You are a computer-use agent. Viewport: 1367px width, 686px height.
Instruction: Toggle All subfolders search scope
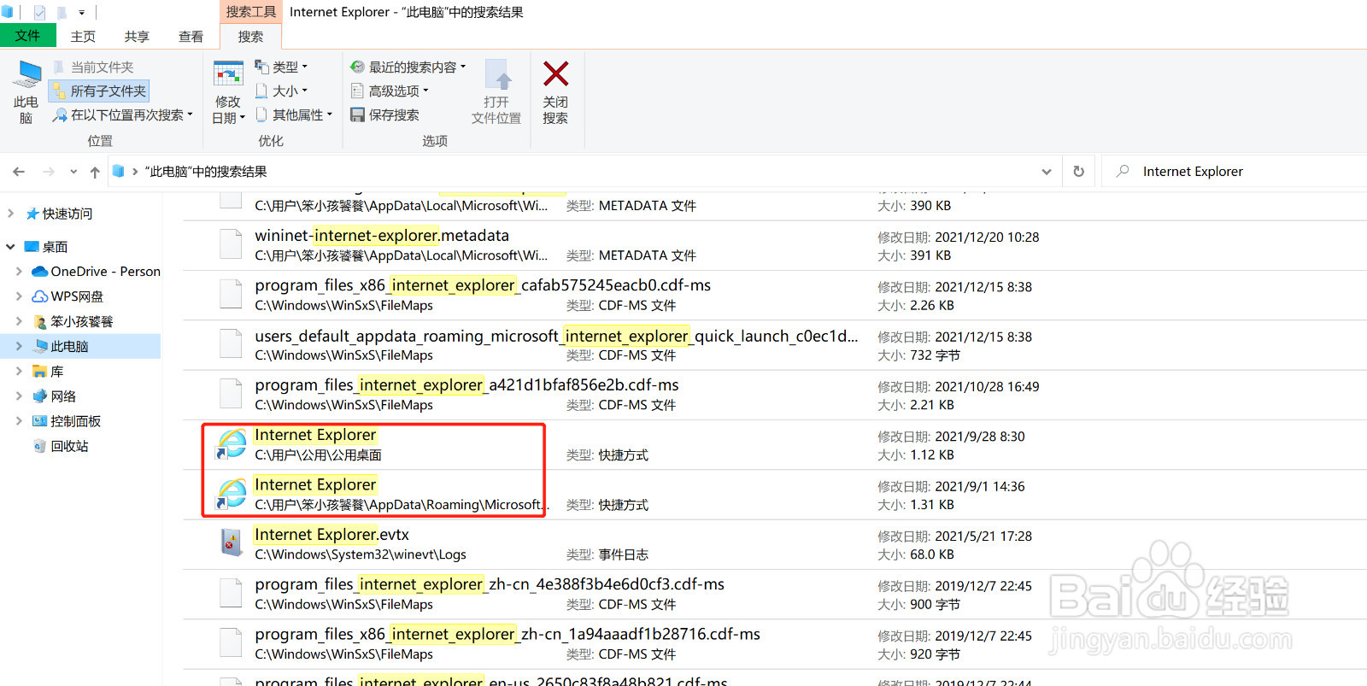click(99, 91)
